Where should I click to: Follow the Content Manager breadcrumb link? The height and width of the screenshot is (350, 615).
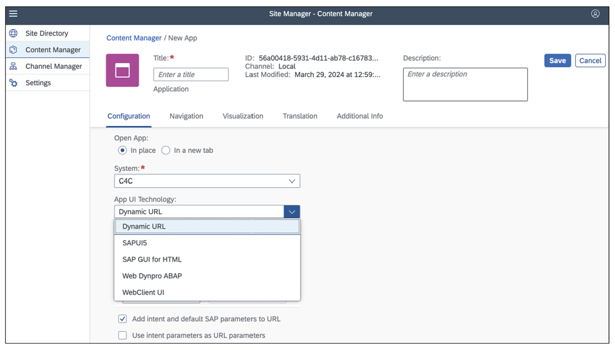point(134,38)
